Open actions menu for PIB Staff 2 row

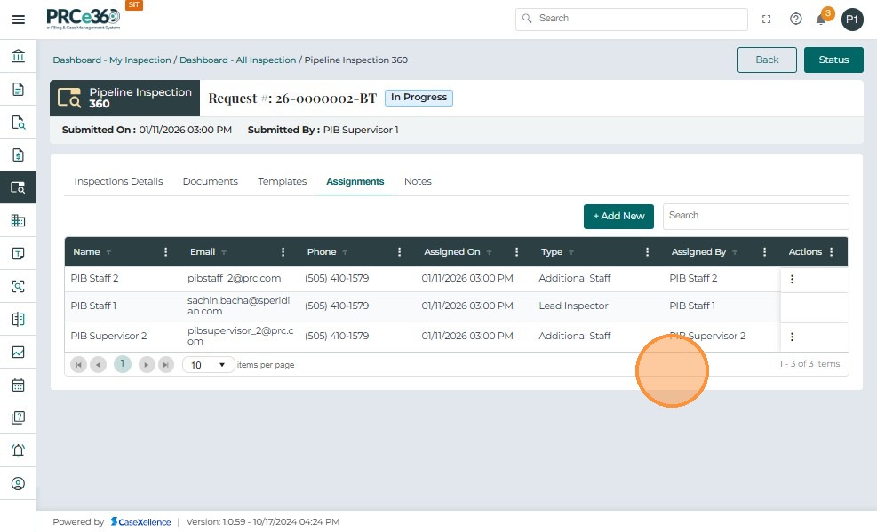click(792, 279)
